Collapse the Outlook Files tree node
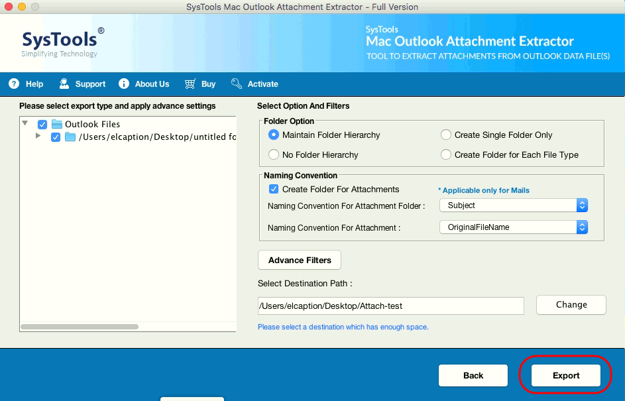The width and height of the screenshot is (625, 401). pos(25,123)
